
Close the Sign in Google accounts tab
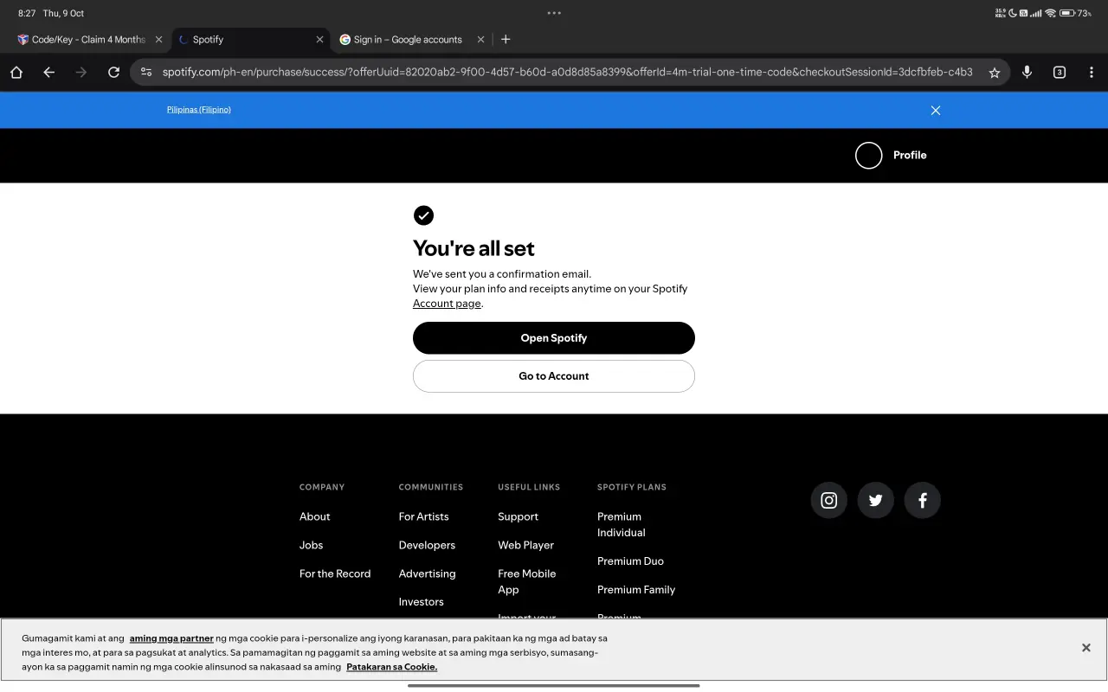(x=480, y=40)
